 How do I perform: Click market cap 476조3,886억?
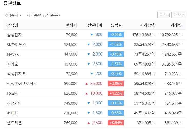tap(143, 35)
